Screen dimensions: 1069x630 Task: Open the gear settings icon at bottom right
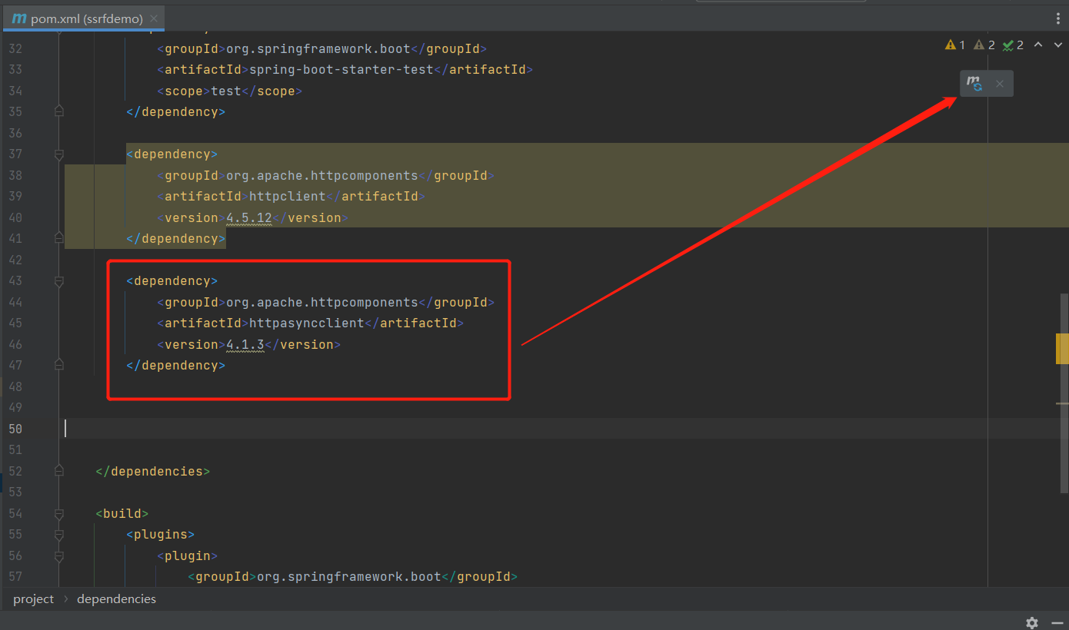1032,622
